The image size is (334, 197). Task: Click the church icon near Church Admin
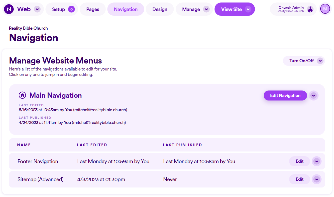(x=310, y=9)
